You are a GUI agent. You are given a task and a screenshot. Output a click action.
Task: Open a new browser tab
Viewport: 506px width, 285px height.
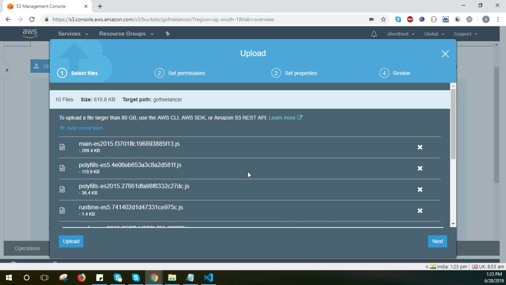[x=100, y=6]
